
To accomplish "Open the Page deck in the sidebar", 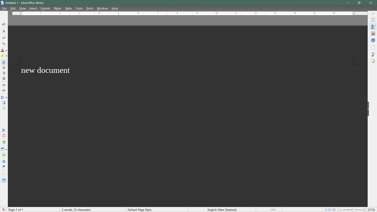I will pos(373,47).
